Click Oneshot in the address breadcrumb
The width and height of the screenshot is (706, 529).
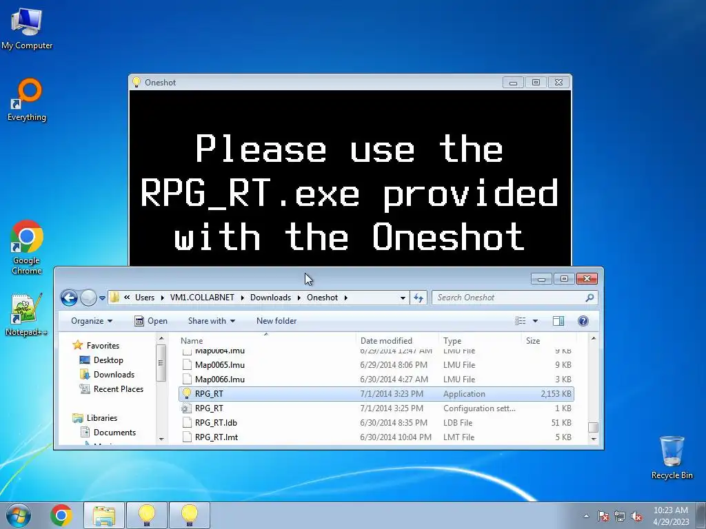point(323,298)
